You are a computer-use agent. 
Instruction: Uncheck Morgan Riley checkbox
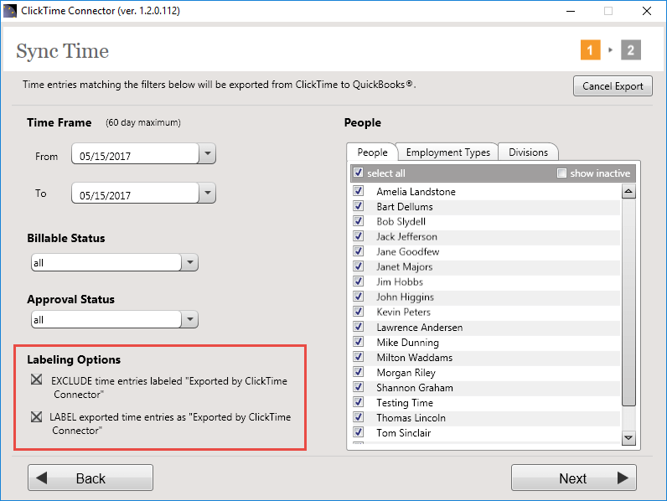358,372
